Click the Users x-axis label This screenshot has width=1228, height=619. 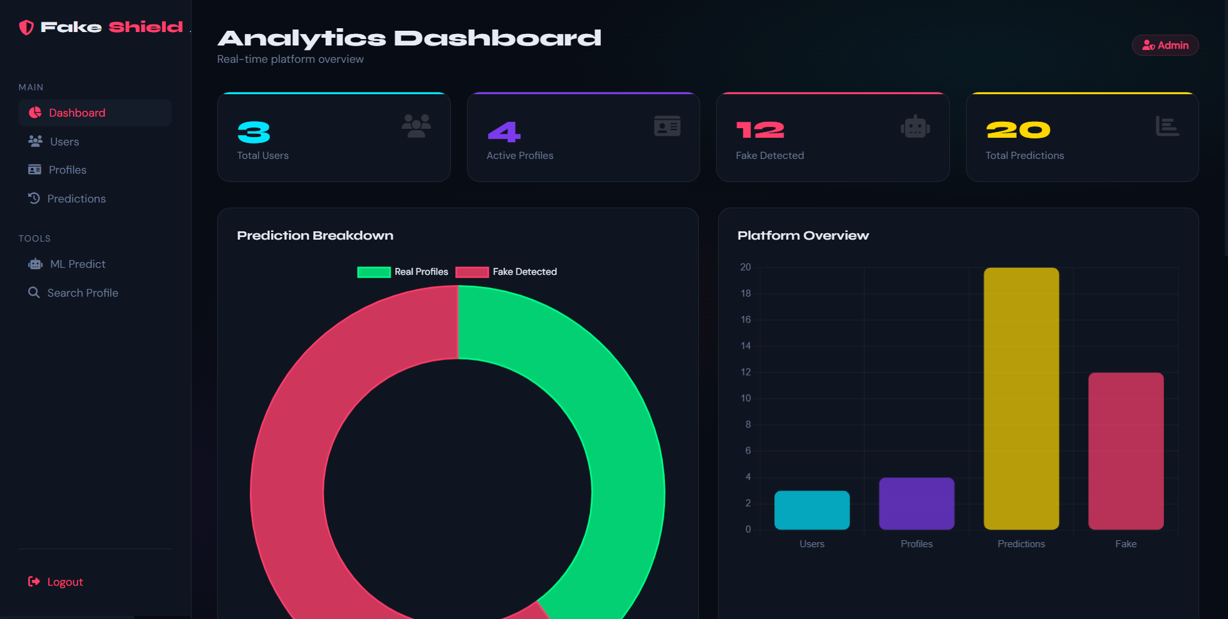coord(812,544)
